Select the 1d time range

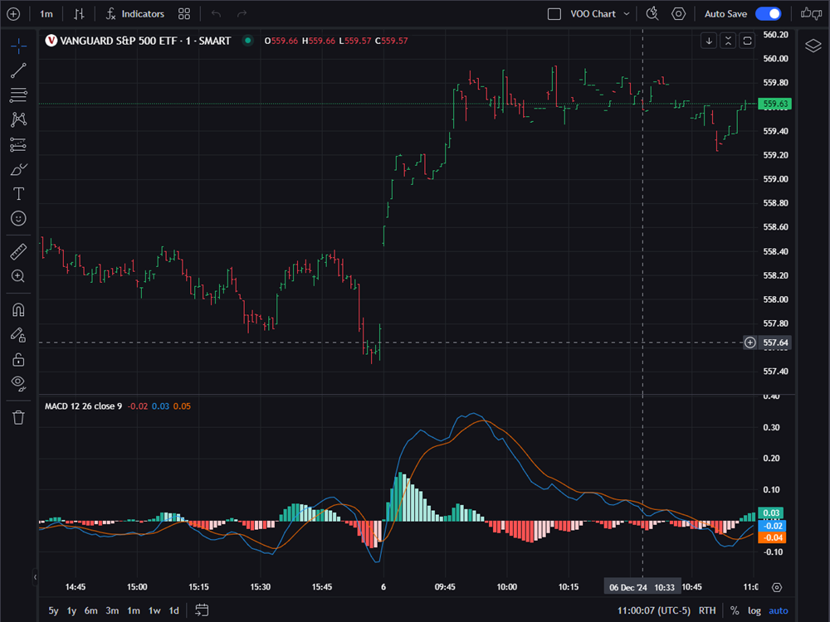pos(173,610)
